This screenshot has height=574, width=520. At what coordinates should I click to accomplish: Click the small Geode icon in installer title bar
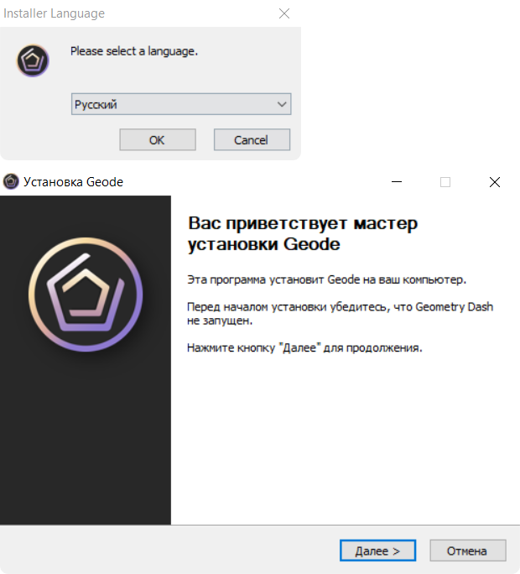[x=11, y=181]
